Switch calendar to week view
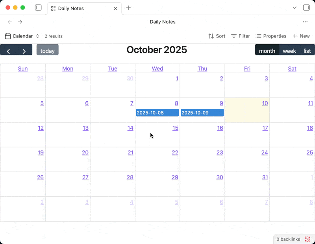This screenshot has width=315, height=244. (289, 51)
